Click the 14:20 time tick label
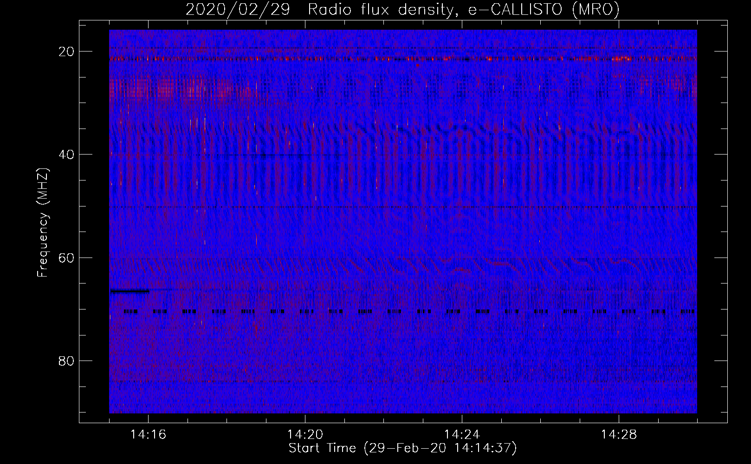The width and height of the screenshot is (751, 464). (305, 435)
